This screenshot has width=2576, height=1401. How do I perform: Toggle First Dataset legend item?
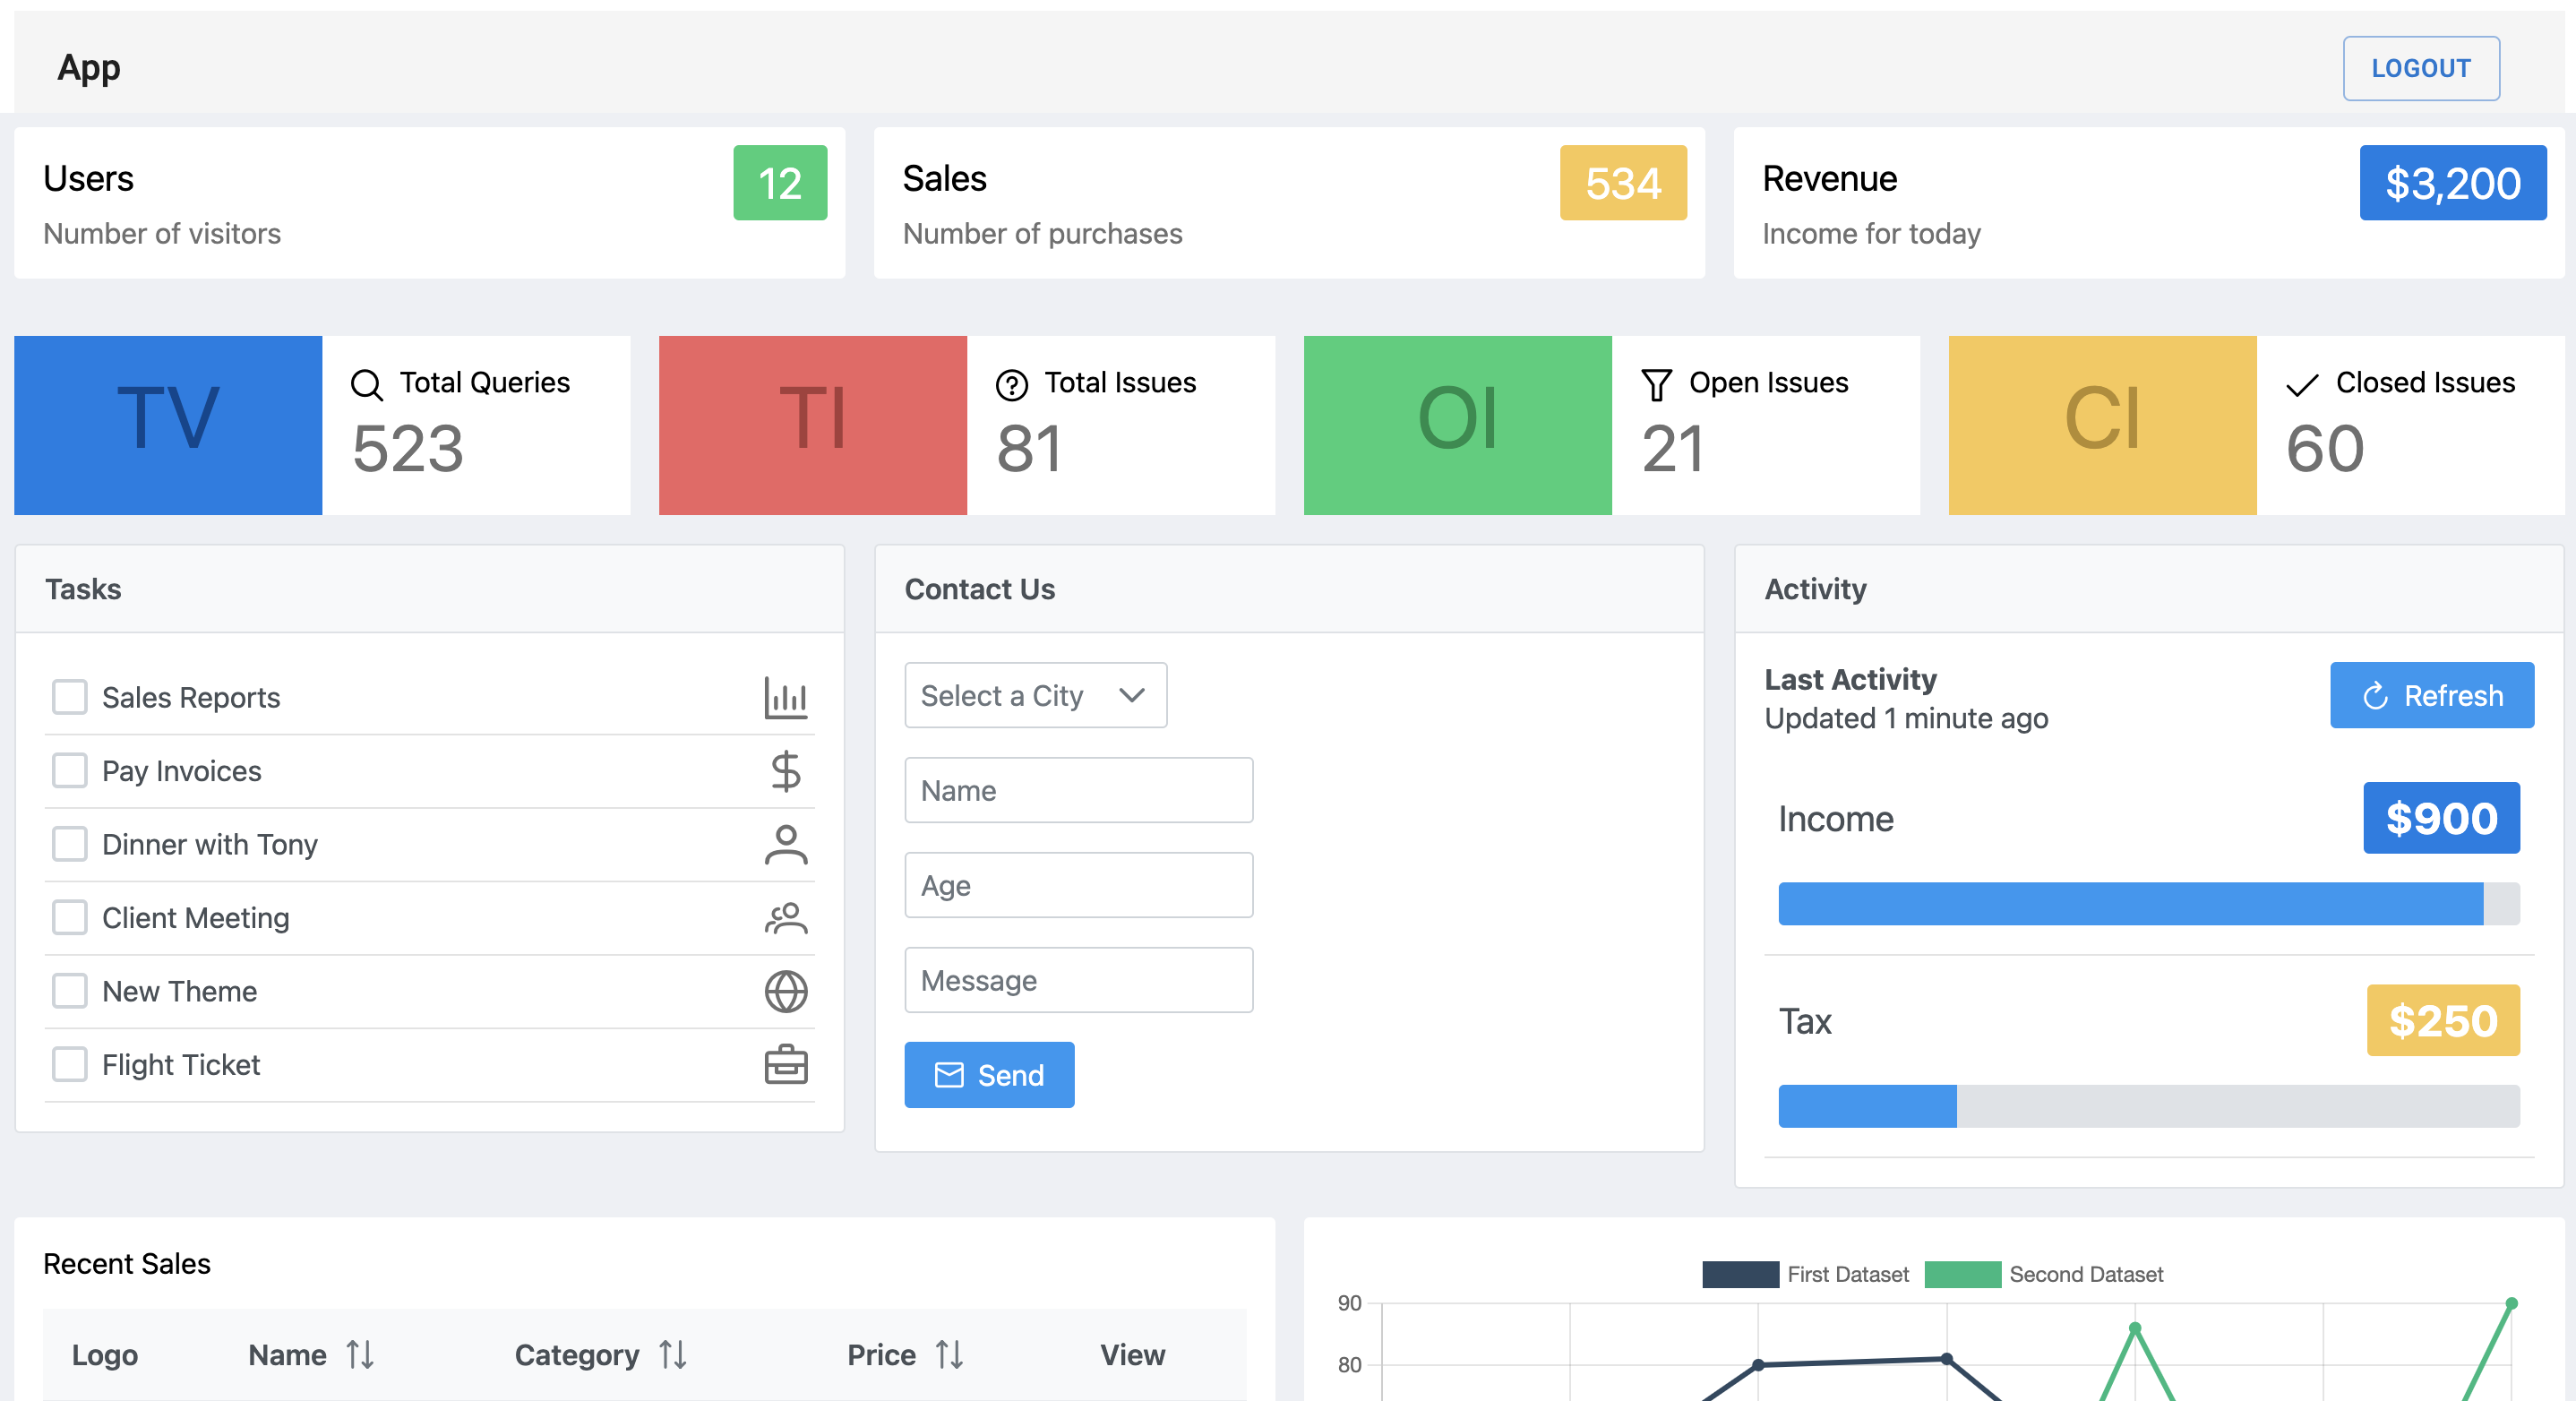(1804, 1274)
